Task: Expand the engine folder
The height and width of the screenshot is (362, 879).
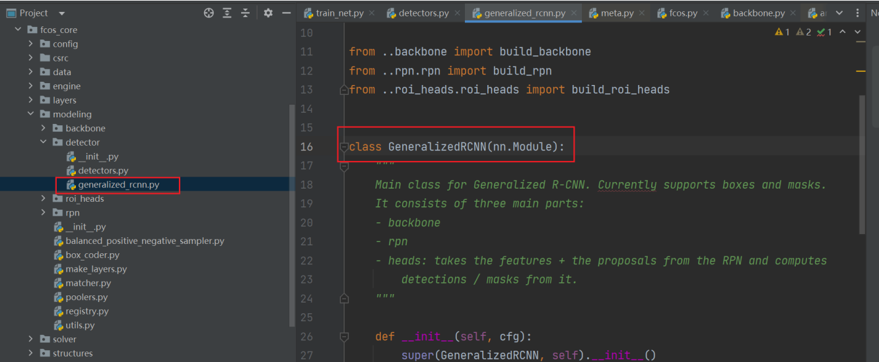Action: [30, 86]
